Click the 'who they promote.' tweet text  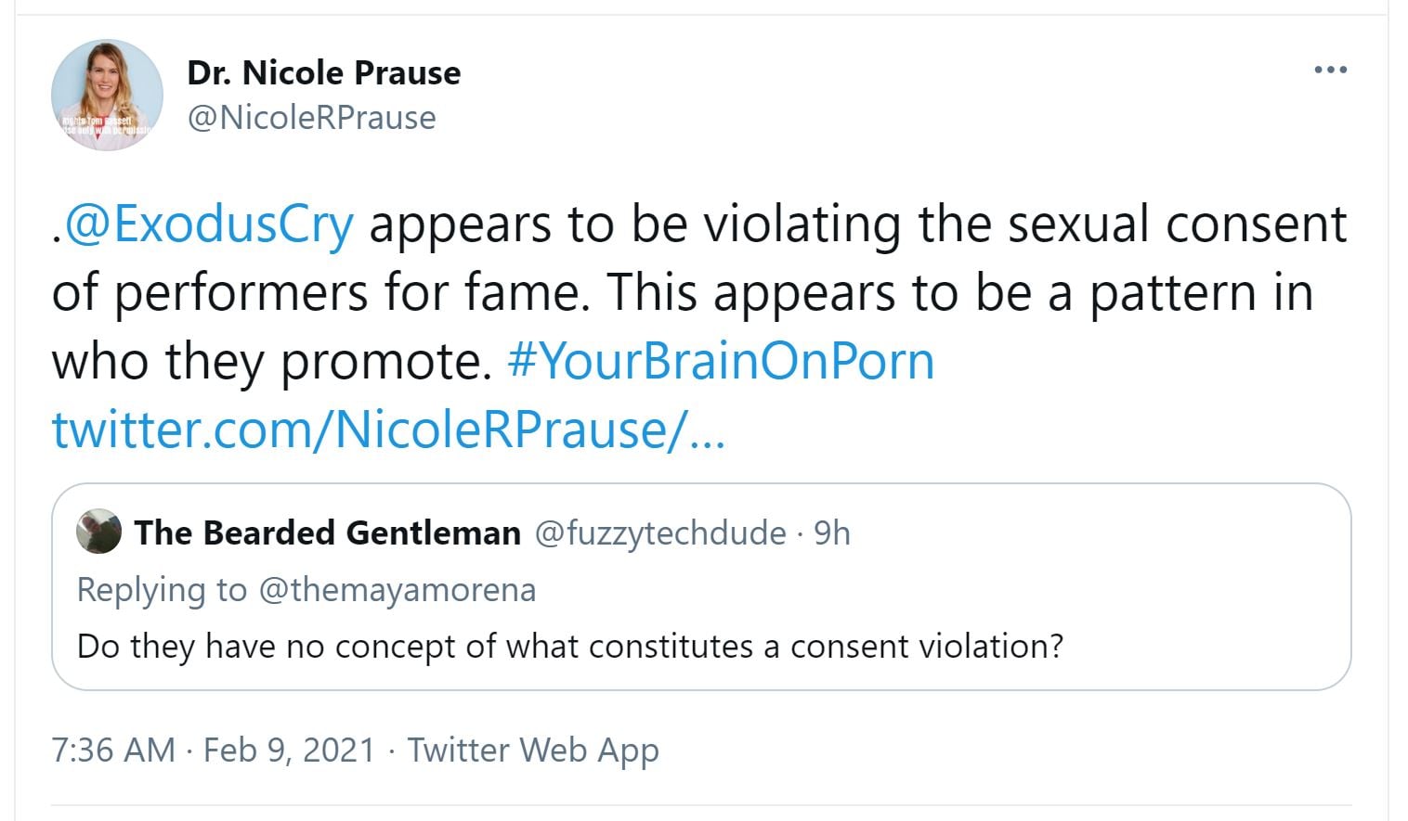[271, 361]
